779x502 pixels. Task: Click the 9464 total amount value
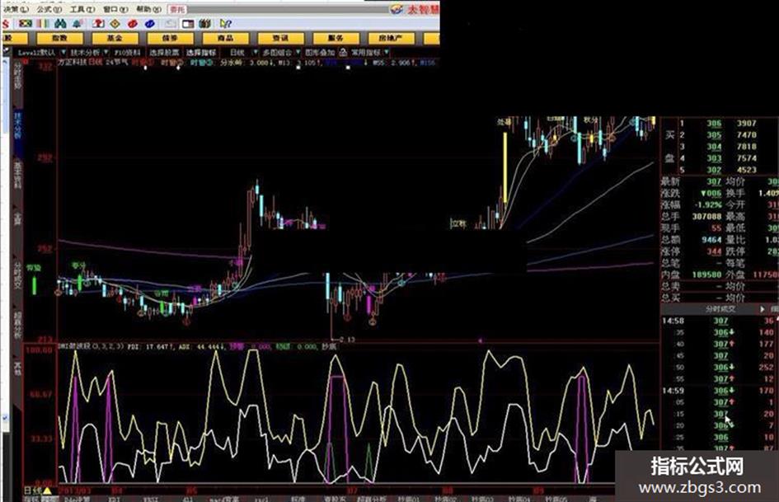712,240
